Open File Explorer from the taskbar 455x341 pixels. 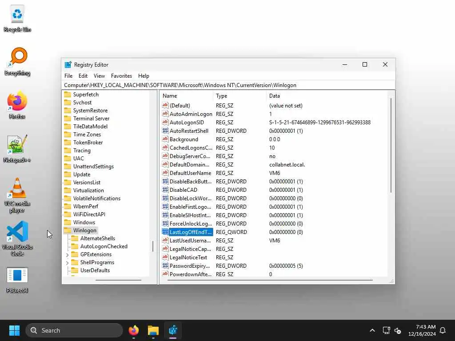point(153,330)
